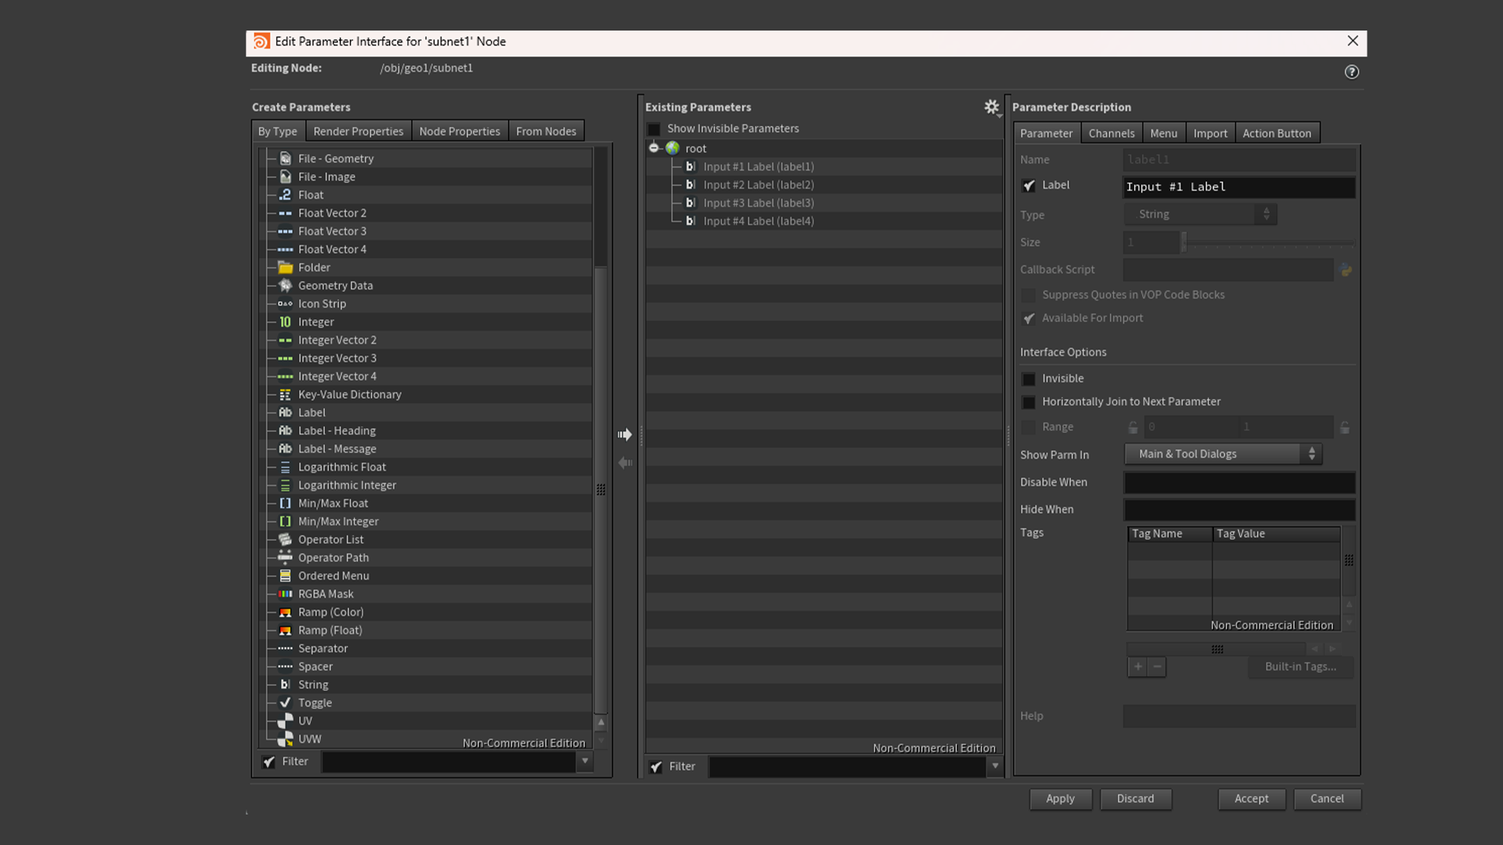The image size is (1503, 845).
Task: Select the Folder parameter type icon
Action: 286,268
